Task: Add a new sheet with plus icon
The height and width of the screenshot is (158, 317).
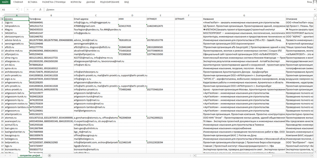Action: [x=49, y=155]
